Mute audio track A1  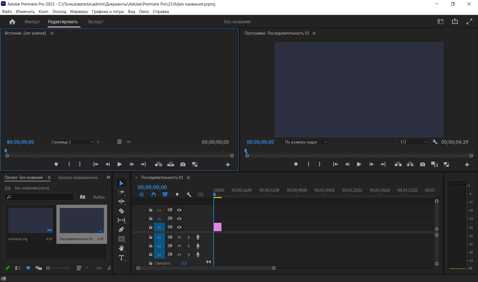coord(179,237)
